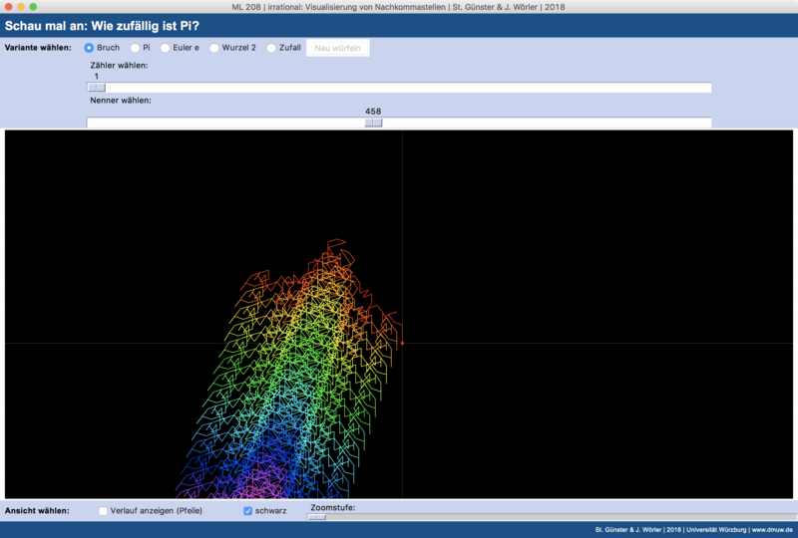Click the empty Zähler slider track
Viewport: 798px width, 538px height.
399,88
